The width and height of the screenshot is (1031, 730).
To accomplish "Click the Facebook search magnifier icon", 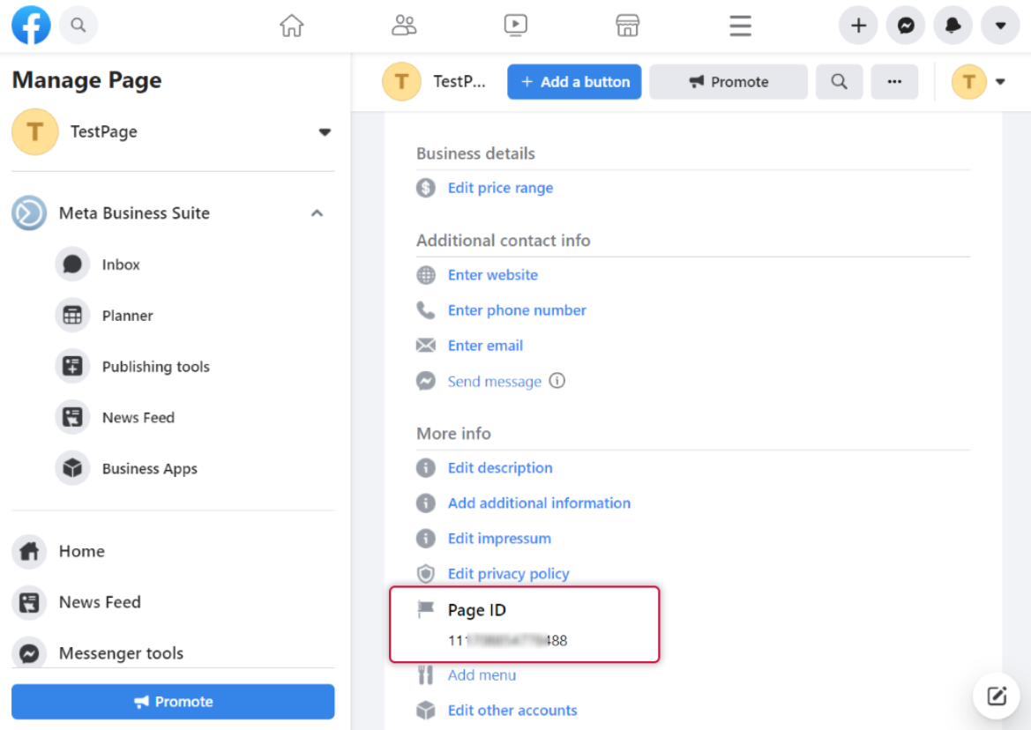I will [x=78, y=26].
